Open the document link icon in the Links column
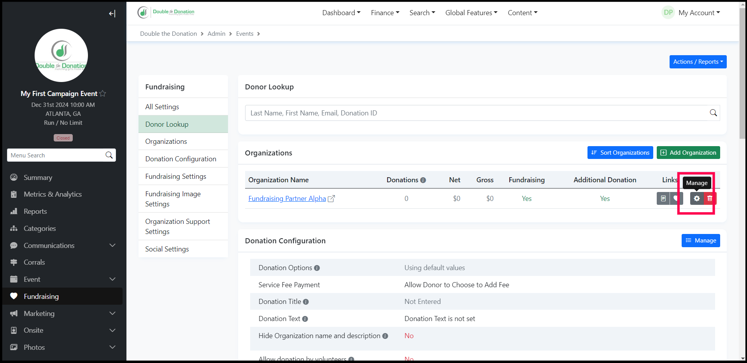Viewport: 747px width, 363px height. pyautogui.click(x=663, y=199)
